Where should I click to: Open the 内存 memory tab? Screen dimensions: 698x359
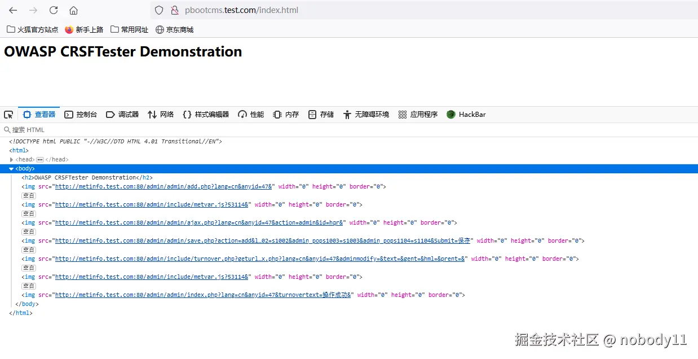286,115
